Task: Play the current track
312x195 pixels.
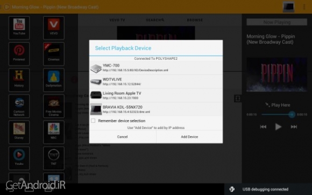Action: (278, 127)
